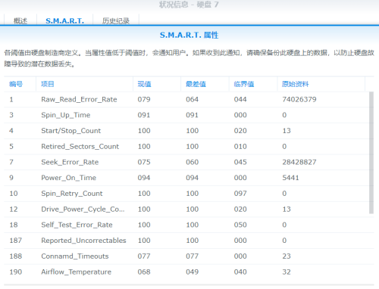
Task: Click raw value 13 of Start/Stop_Count
Action: point(287,131)
